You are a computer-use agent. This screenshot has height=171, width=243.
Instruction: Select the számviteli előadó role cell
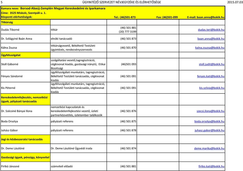pos(79,166)
